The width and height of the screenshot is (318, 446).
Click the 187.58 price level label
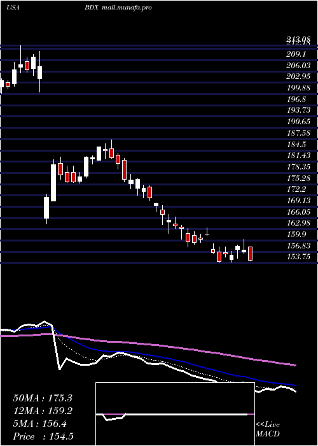pos(298,133)
